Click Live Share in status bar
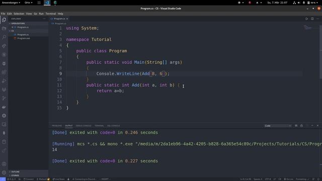Screen dimensions: 322x181 (58, 179)
